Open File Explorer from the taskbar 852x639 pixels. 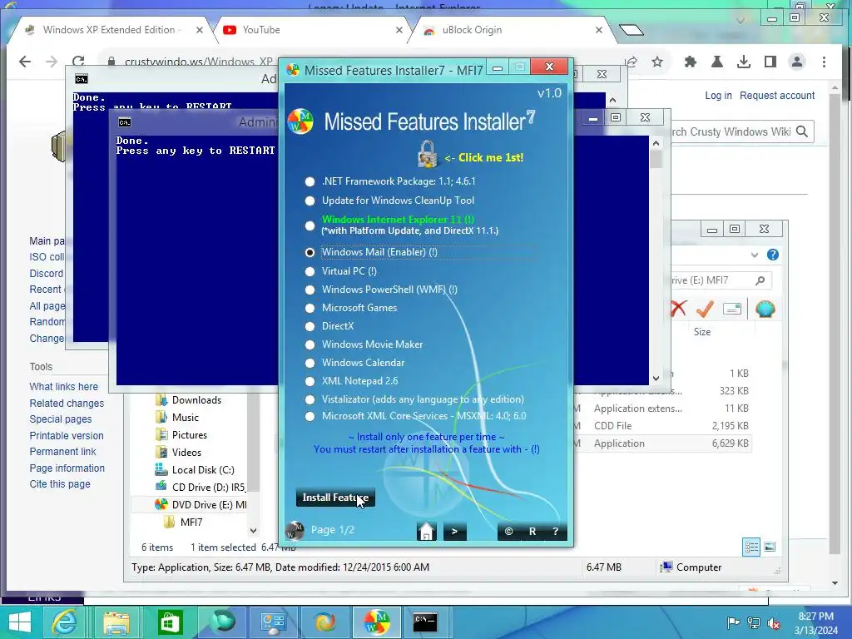(116, 622)
